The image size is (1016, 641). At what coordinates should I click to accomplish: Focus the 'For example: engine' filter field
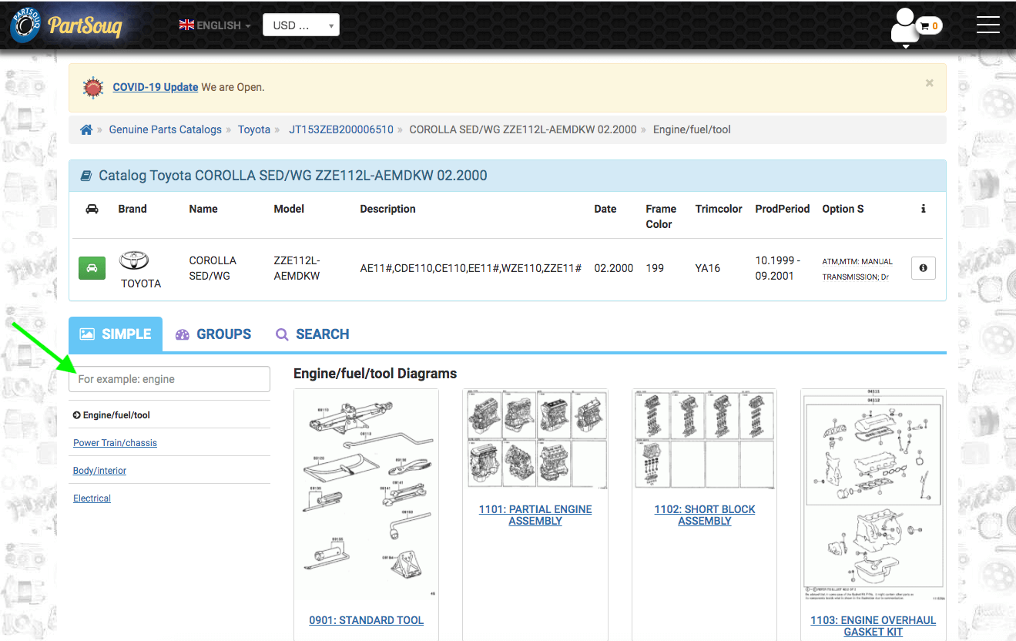click(169, 379)
